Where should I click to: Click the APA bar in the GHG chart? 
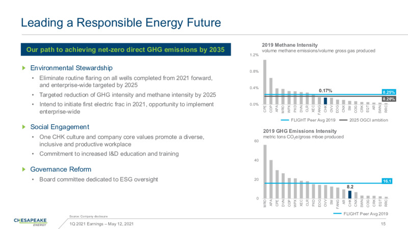coord(271,180)
